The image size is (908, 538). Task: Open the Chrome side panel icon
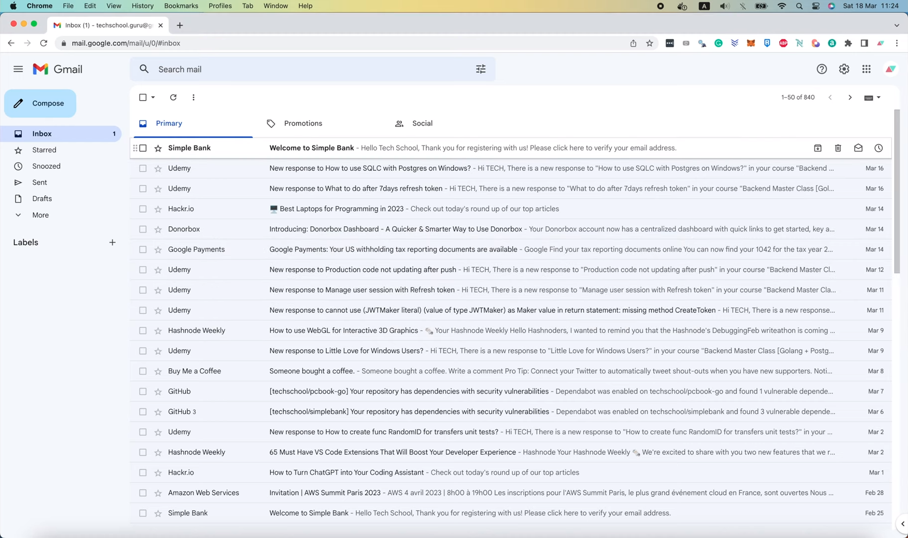point(864,43)
